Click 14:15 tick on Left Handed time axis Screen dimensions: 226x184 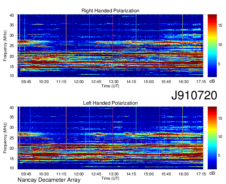point(131,174)
